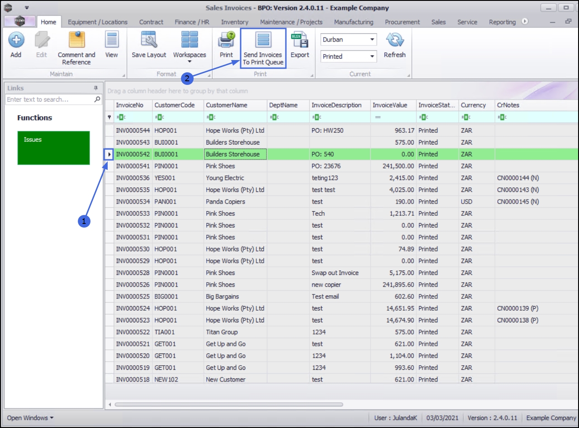579x428 pixels.
Task: Click credit note CN0000144 (N) cell
Action: (x=536, y=178)
